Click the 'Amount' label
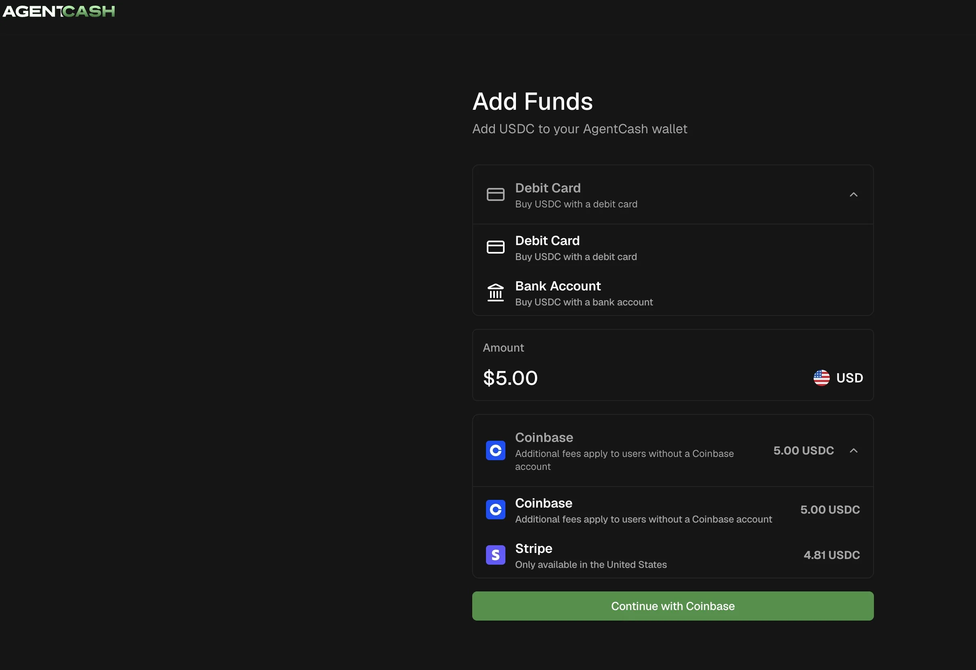The image size is (976, 670). 503,348
